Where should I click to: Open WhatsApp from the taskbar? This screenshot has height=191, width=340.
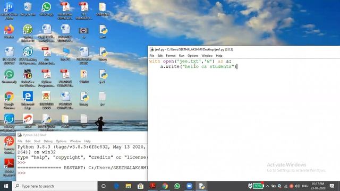(177, 186)
